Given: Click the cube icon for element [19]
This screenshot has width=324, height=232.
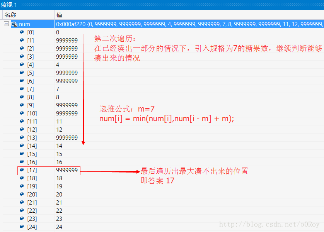Looking at the screenshot, I should (22, 186).
